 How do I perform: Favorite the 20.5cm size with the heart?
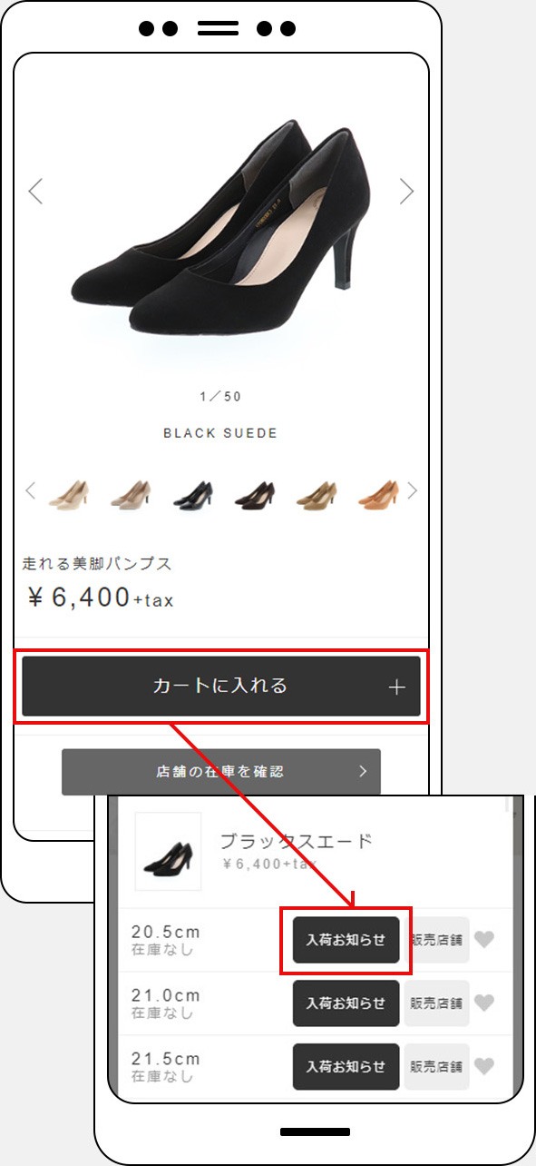tap(484, 940)
